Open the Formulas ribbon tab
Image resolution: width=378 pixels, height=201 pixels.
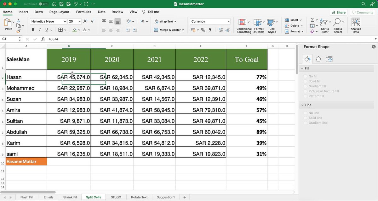tap(84, 12)
